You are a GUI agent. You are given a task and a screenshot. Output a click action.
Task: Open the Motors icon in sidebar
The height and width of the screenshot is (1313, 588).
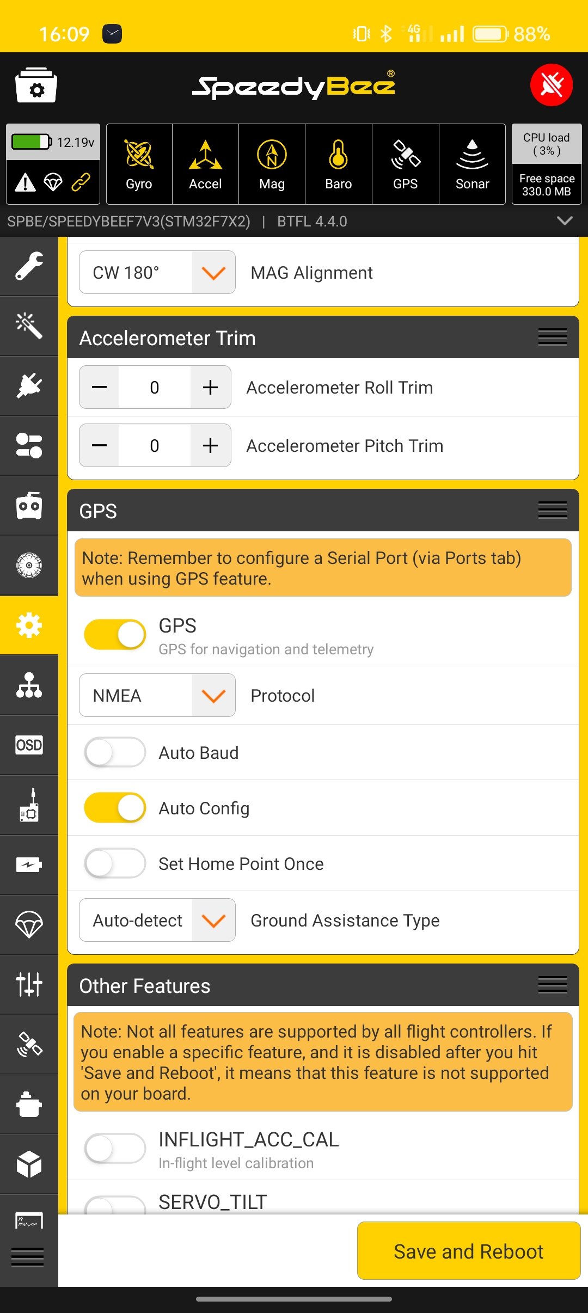point(29,566)
